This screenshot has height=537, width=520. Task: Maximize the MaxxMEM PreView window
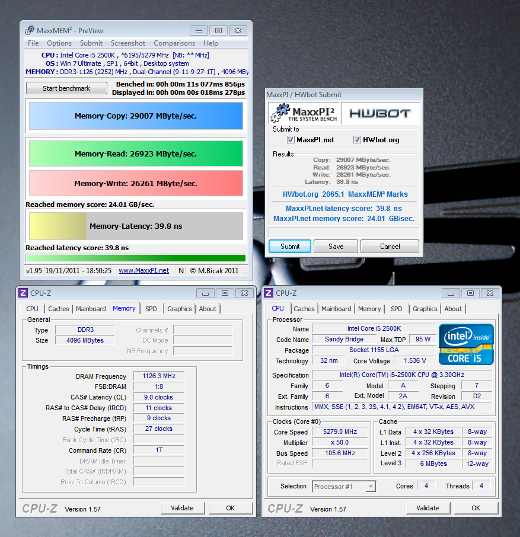tap(218, 31)
